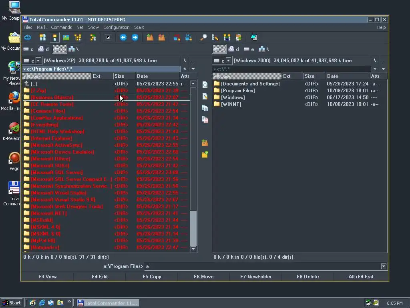Click the left panel scrollbar thumb
Viewport: 410px width, 308px height.
pyautogui.click(x=193, y=228)
